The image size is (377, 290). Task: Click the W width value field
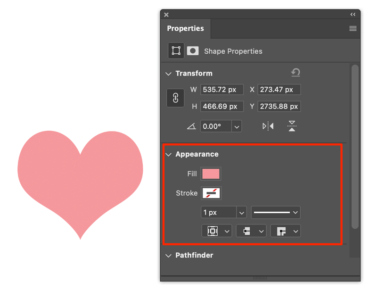pyautogui.click(x=222, y=90)
